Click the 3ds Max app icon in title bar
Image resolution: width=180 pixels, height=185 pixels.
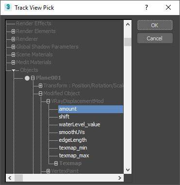[8, 7]
